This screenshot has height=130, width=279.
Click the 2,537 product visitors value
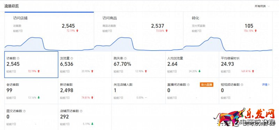[158, 26]
